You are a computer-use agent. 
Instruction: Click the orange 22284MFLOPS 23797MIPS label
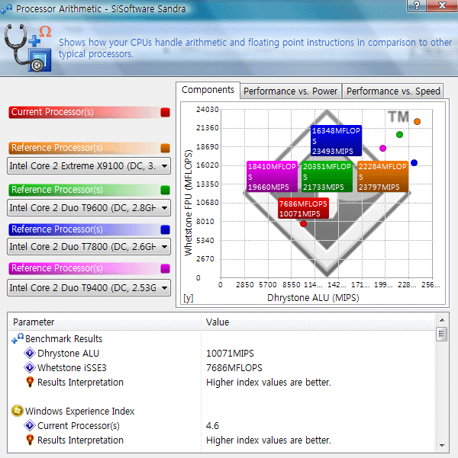pos(382,177)
